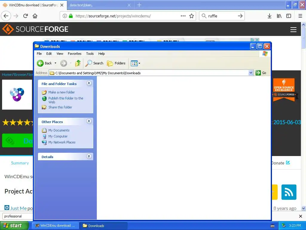The width and height of the screenshot is (306, 230).
Task: Click the SourceForge logo
Action: coord(35,29)
